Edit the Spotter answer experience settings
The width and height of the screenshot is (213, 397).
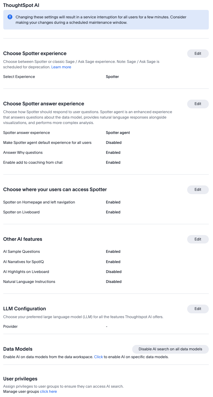(x=198, y=104)
